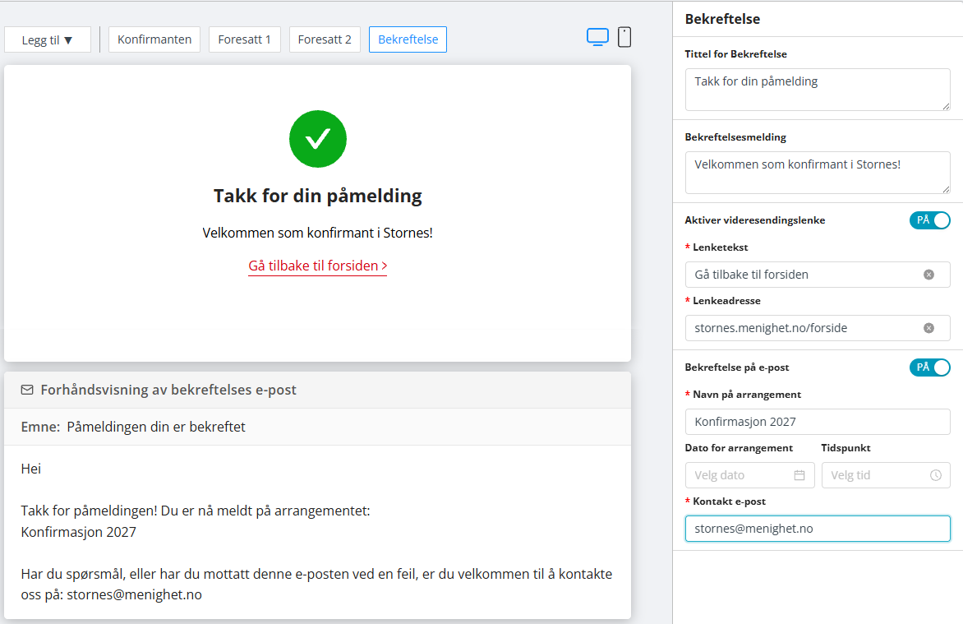The width and height of the screenshot is (963, 624).
Task: Click the Bekreftelse panel heading
Action: [722, 19]
